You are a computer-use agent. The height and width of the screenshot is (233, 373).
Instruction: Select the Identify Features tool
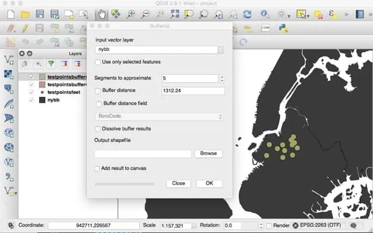tap(265, 14)
